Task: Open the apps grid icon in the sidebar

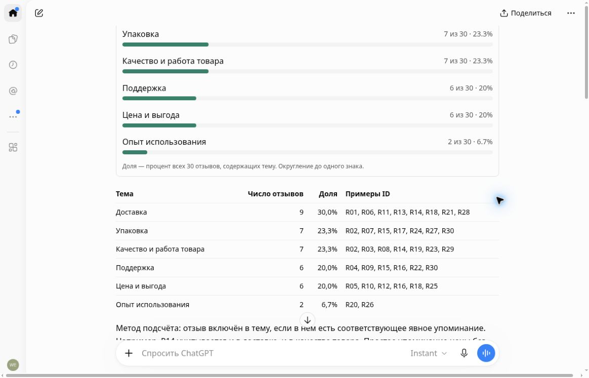Action: [x=13, y=147]
